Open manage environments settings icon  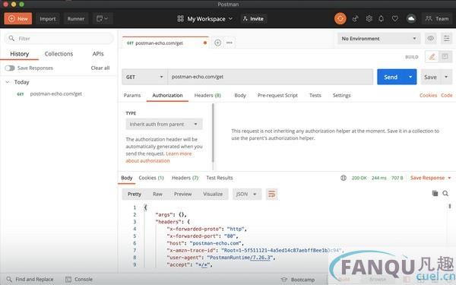(446, 39)
